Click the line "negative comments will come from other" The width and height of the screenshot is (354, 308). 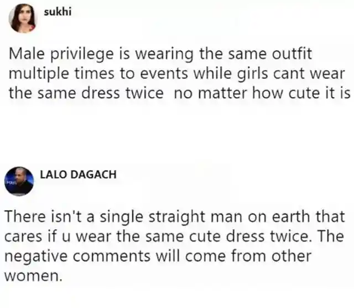tap(158, 256)
